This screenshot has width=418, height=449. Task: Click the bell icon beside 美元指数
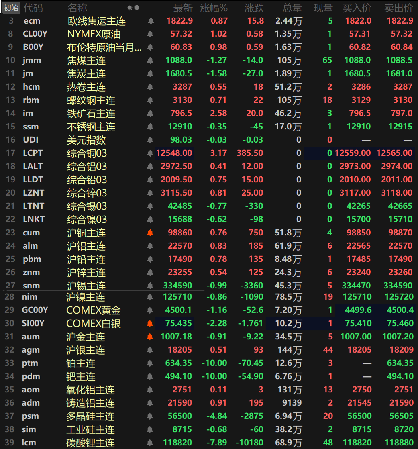(151, 140)
